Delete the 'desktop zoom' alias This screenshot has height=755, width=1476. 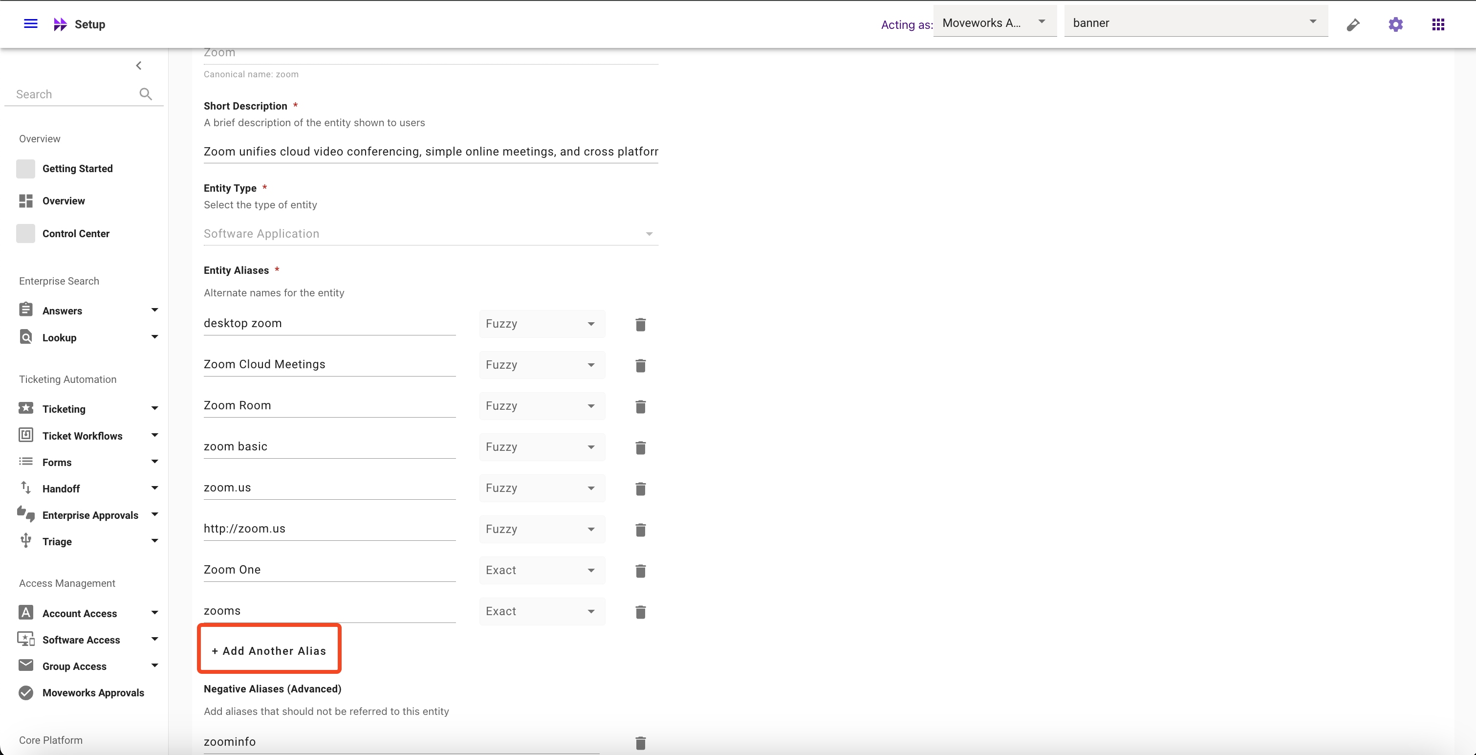point(640,325)
